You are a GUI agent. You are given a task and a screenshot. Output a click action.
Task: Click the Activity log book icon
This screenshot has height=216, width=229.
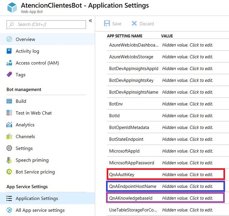9,51
